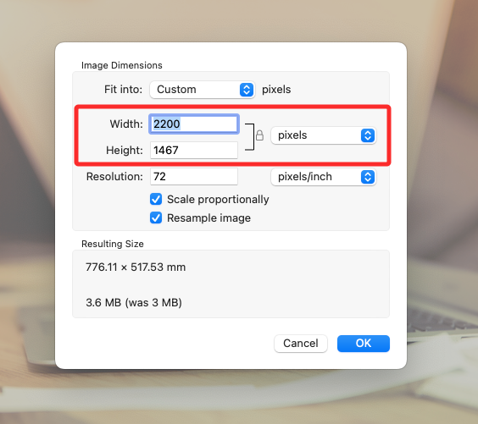Open the pixels units dropdown
This screenshot has width=478, height=424.
click(x=324, y=135)
